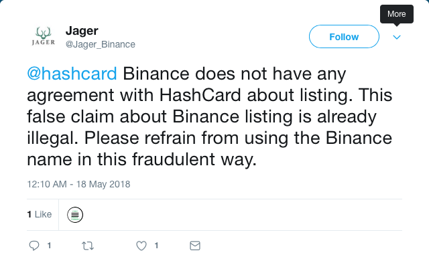Visit the @hashcard mention link
The height and width of the screenshot is (267, 429).
pyautogui.click(x=72, y=74)
